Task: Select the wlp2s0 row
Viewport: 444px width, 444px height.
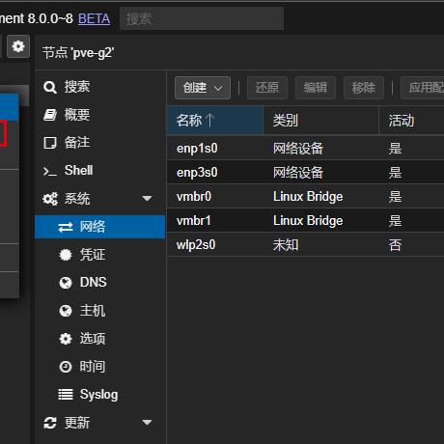Action: 305,245
